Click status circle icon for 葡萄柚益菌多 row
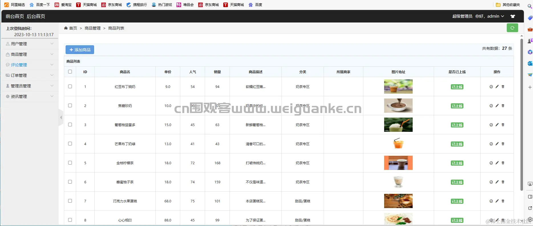 click(x=491, y=125)
